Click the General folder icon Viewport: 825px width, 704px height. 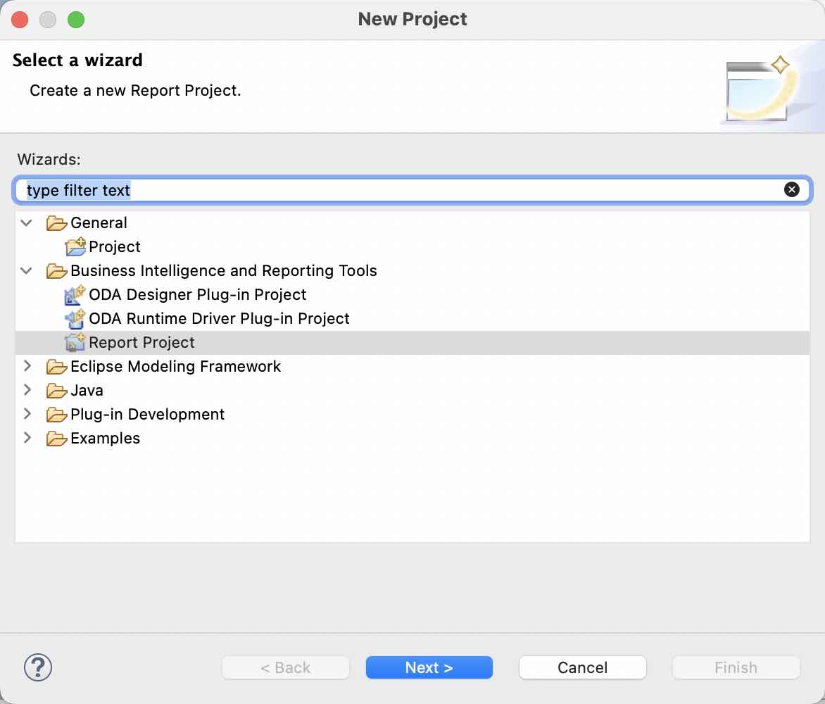(56, 223)
